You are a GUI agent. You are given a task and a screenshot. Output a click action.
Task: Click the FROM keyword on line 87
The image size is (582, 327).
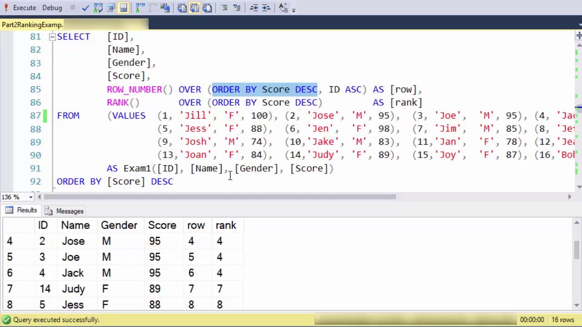pos(68,116)
